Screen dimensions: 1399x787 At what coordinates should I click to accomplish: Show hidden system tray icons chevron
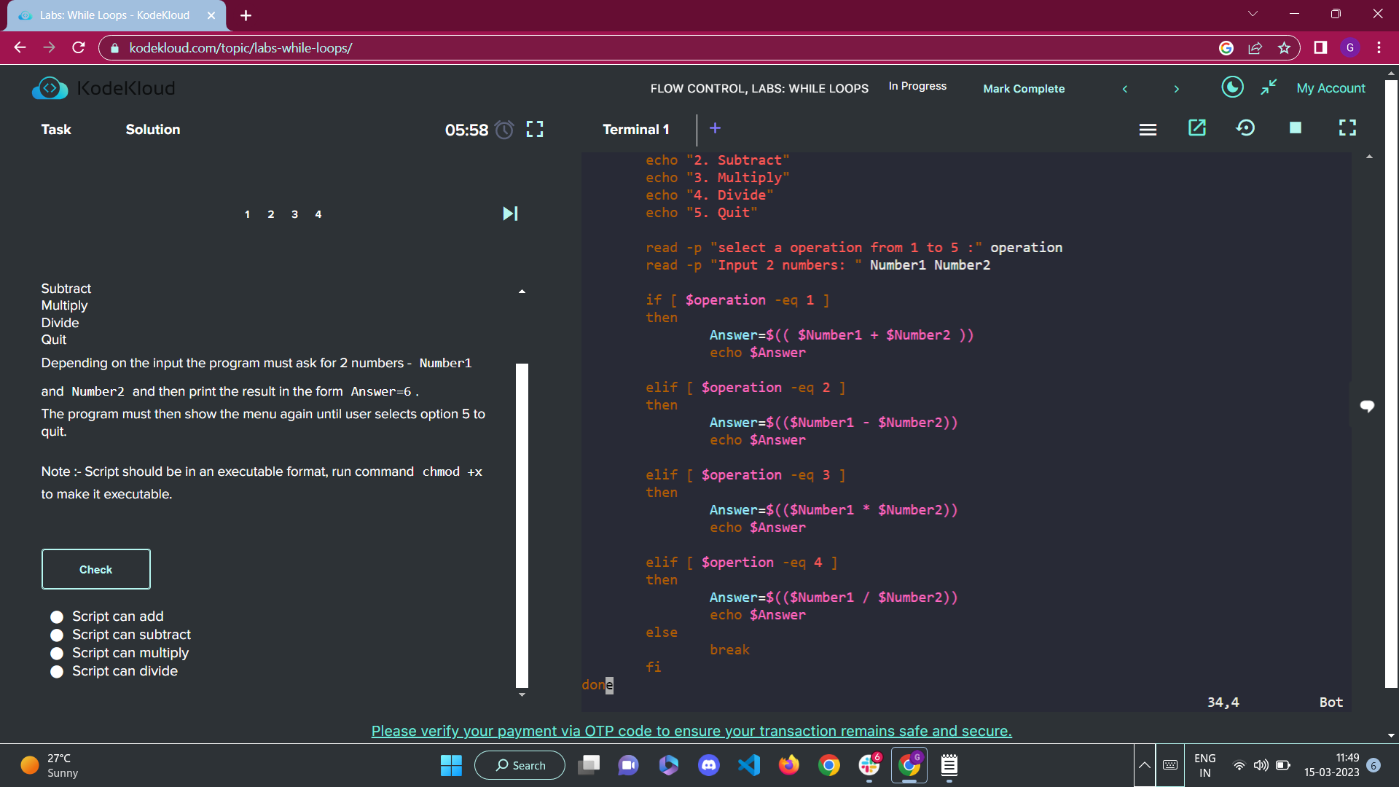1144,765
